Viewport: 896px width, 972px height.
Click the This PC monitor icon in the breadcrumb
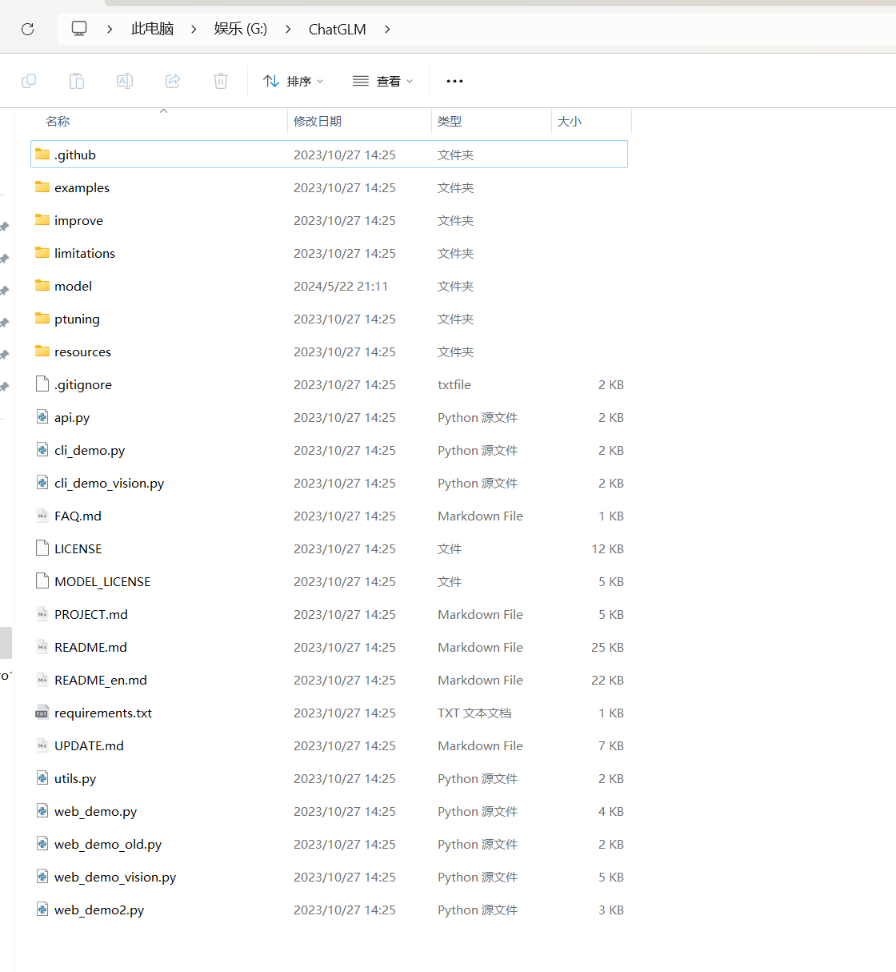tap(79, 29)
